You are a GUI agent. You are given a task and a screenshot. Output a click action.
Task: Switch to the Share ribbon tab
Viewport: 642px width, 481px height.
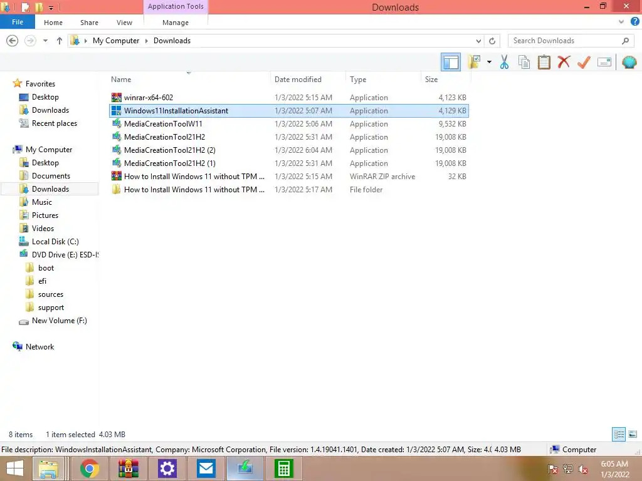[89, 23]
